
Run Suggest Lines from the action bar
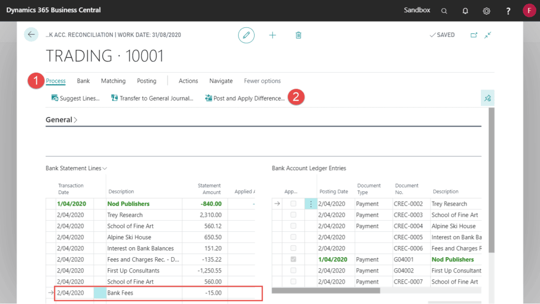pyautogui.click(x=75, y=98)
